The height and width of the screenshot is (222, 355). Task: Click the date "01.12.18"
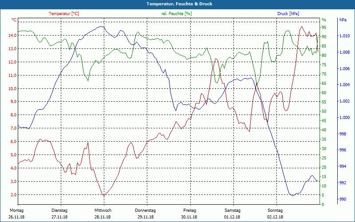pos(232,217)
